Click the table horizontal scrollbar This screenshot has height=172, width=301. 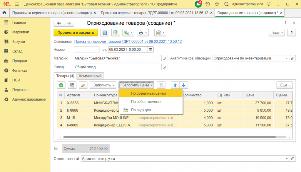pyautogui.click(x=169, y=137)
